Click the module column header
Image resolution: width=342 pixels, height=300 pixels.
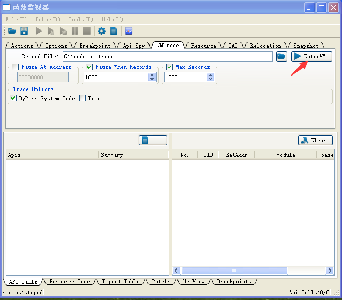point(286,155)
